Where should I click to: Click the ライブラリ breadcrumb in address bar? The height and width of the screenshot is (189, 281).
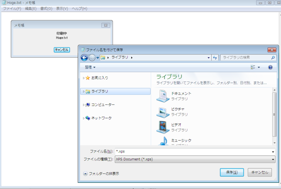pos(120,58)
